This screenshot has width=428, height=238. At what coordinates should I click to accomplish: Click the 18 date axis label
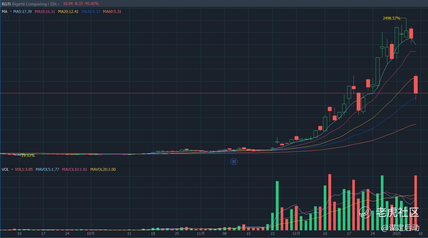point(153,234)
